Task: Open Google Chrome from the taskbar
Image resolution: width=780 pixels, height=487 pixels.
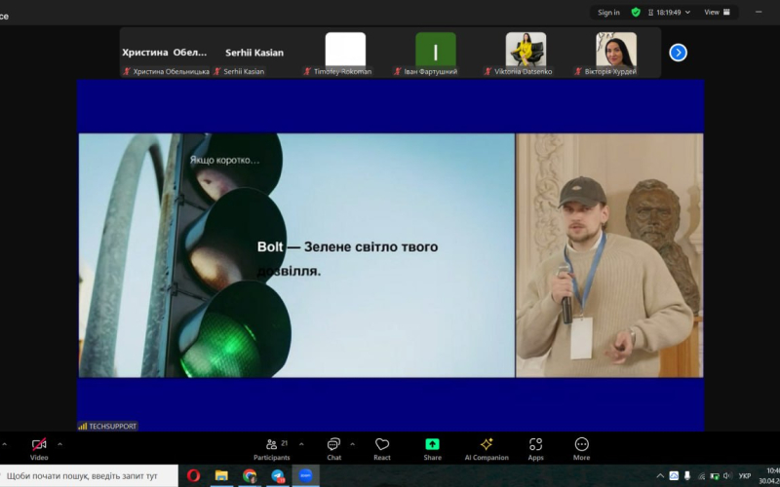Action: [x=250, y=476]
